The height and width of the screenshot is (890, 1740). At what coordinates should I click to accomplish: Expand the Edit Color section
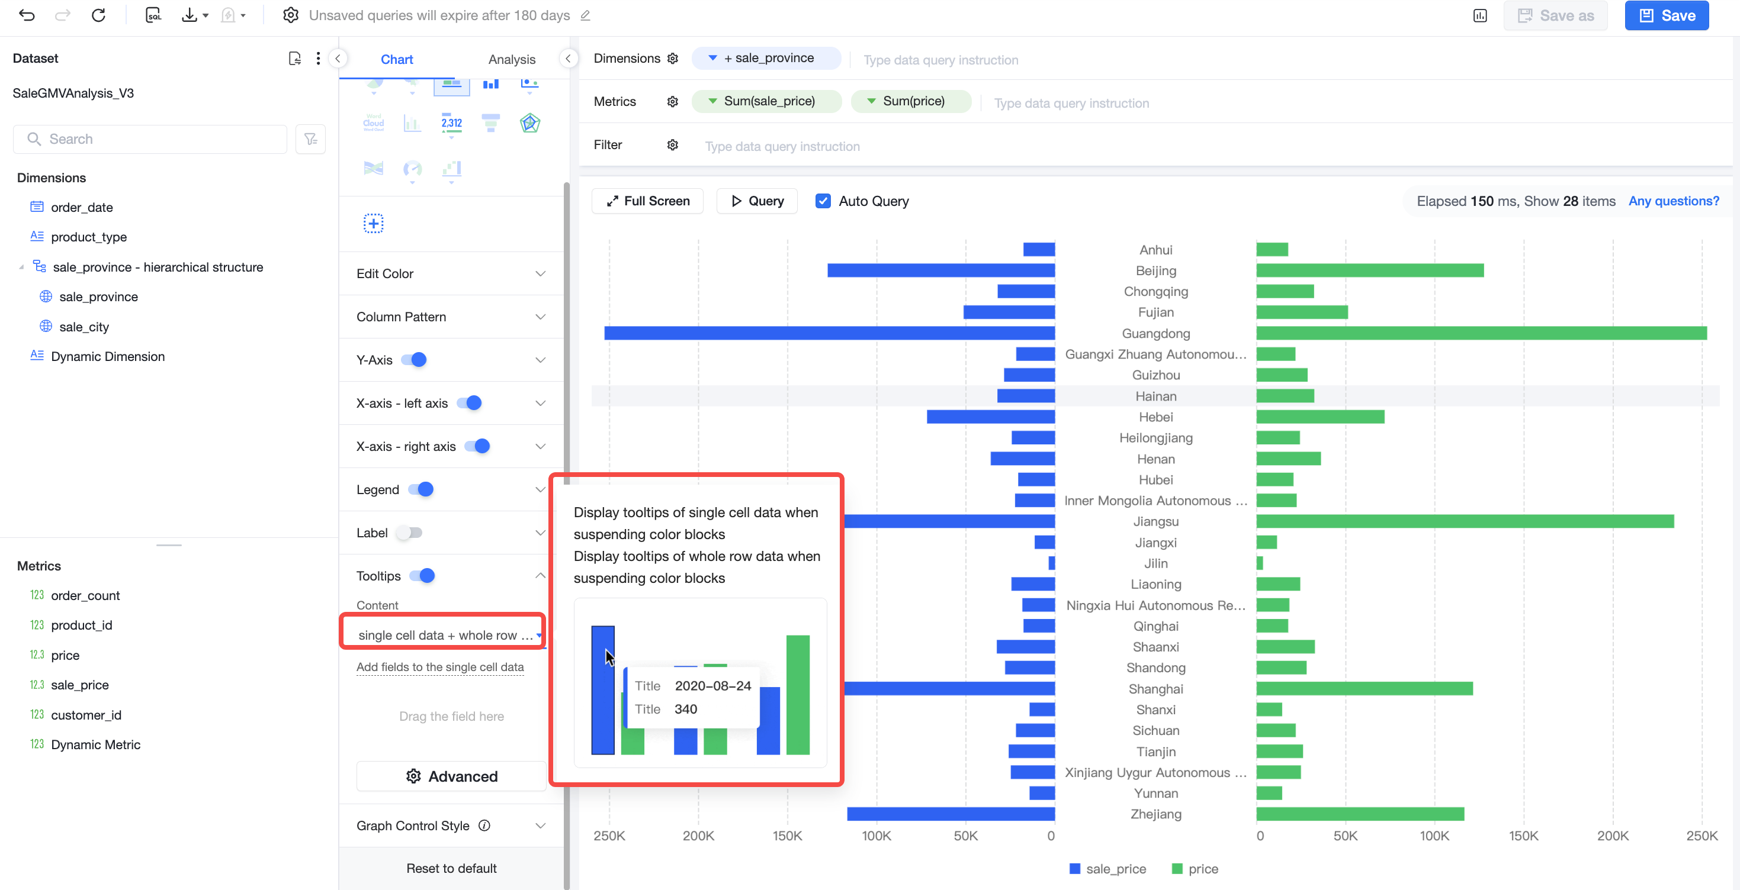[x=451, y=274]
